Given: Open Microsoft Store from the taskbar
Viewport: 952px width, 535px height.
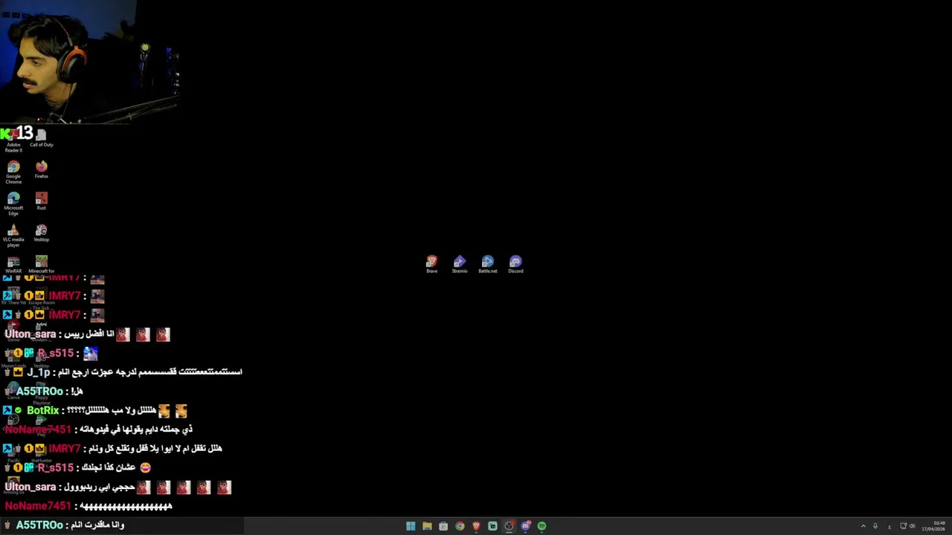Looking at the screenshot, I should click(x=443, y=526).
